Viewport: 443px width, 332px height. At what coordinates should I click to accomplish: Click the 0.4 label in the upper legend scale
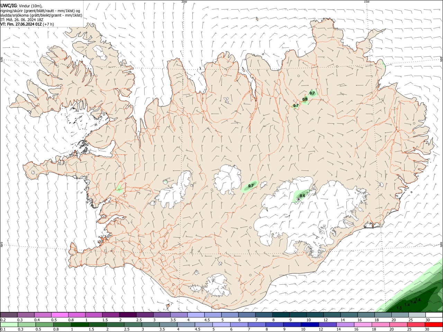37,320
